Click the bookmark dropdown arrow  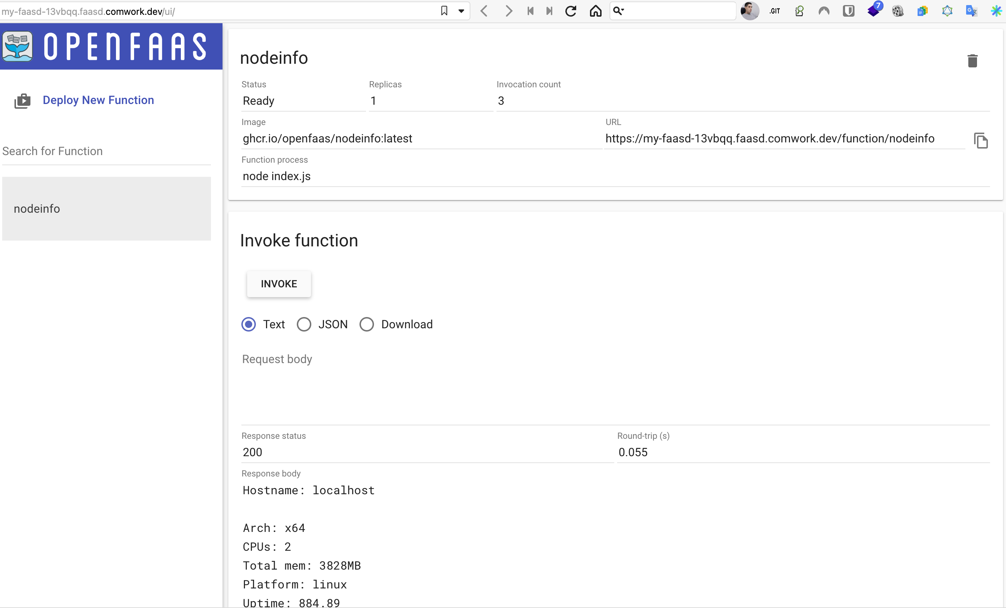click(x=461, y=10)
